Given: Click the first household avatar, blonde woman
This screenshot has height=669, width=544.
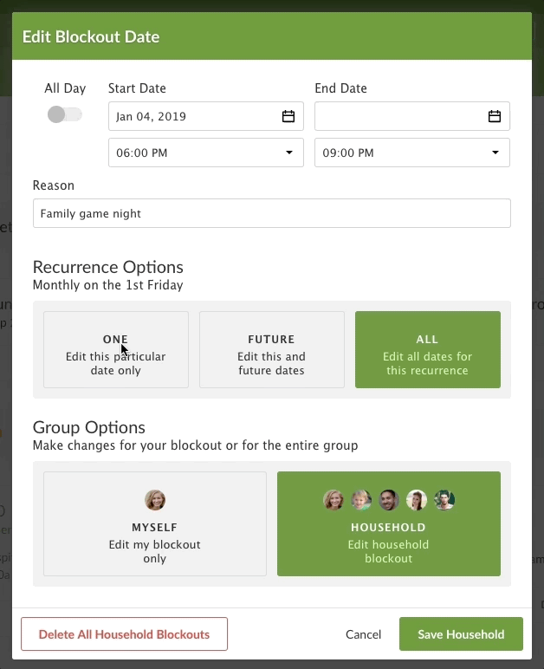Looking at the screenshot, I should [x=334, y=500].
